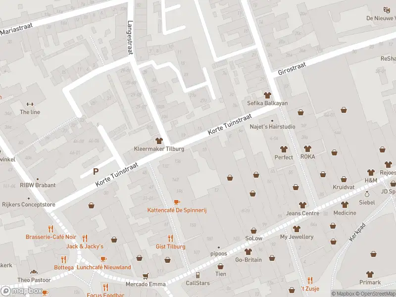Select the Medicine clothing store icon
Image resolution: width=396 pixels, height=297 pixels.
pyautogui.click(x=345, y=204)
